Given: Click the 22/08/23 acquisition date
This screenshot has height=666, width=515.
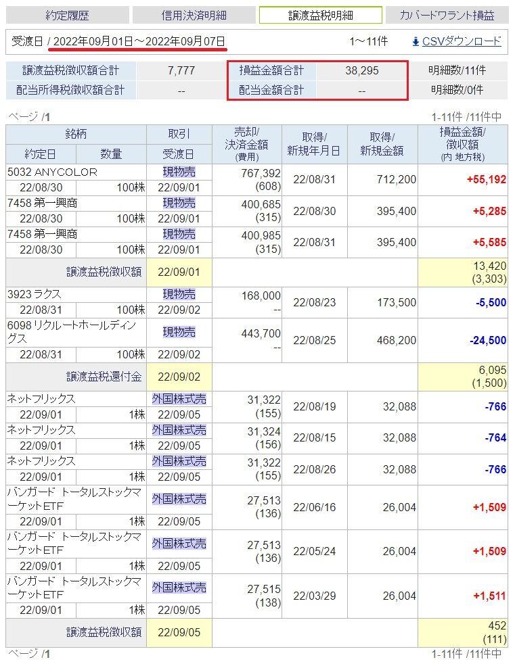Looking at the screenshot, I should pyautogui.click(x=314, y=302).
